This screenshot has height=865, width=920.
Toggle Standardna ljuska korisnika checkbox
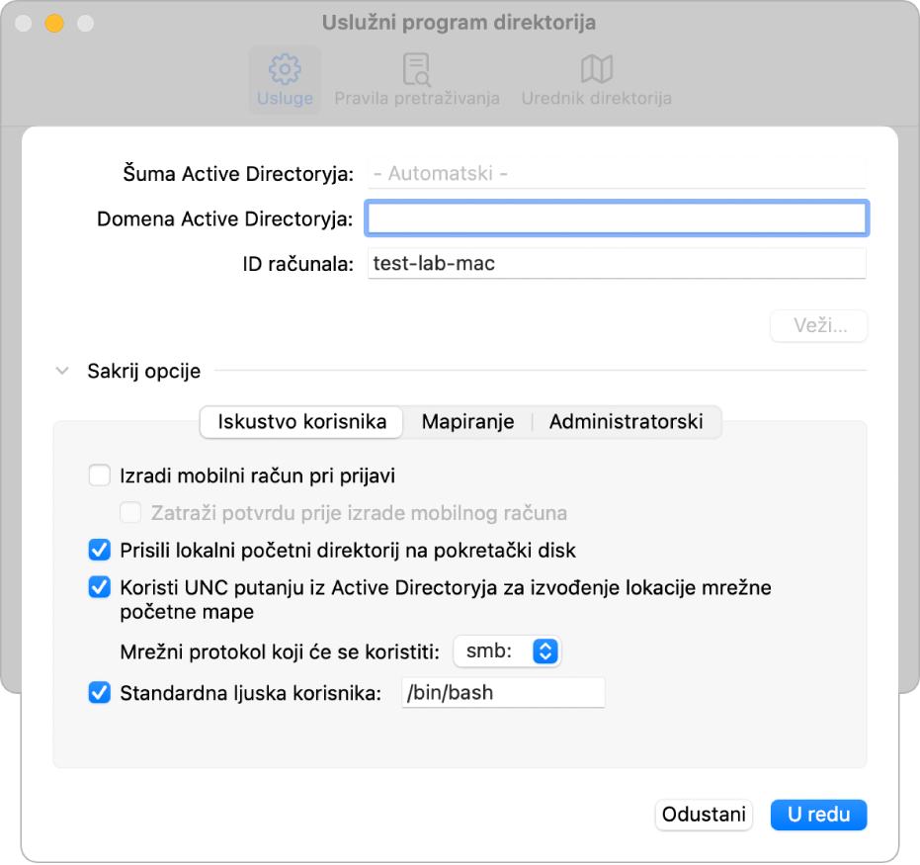99,693
